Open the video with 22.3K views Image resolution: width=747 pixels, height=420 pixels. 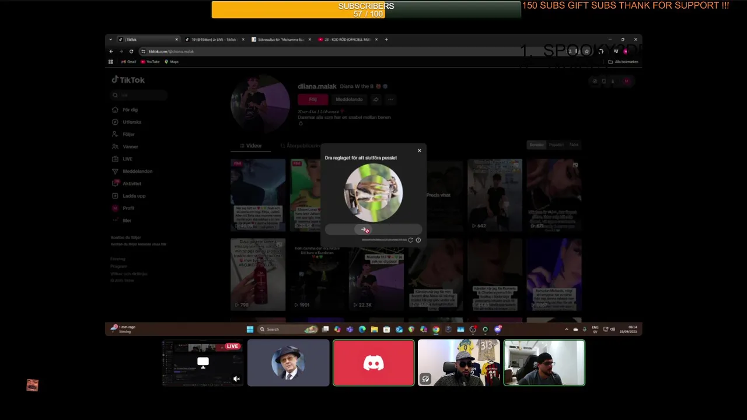(x=376, y=274)
